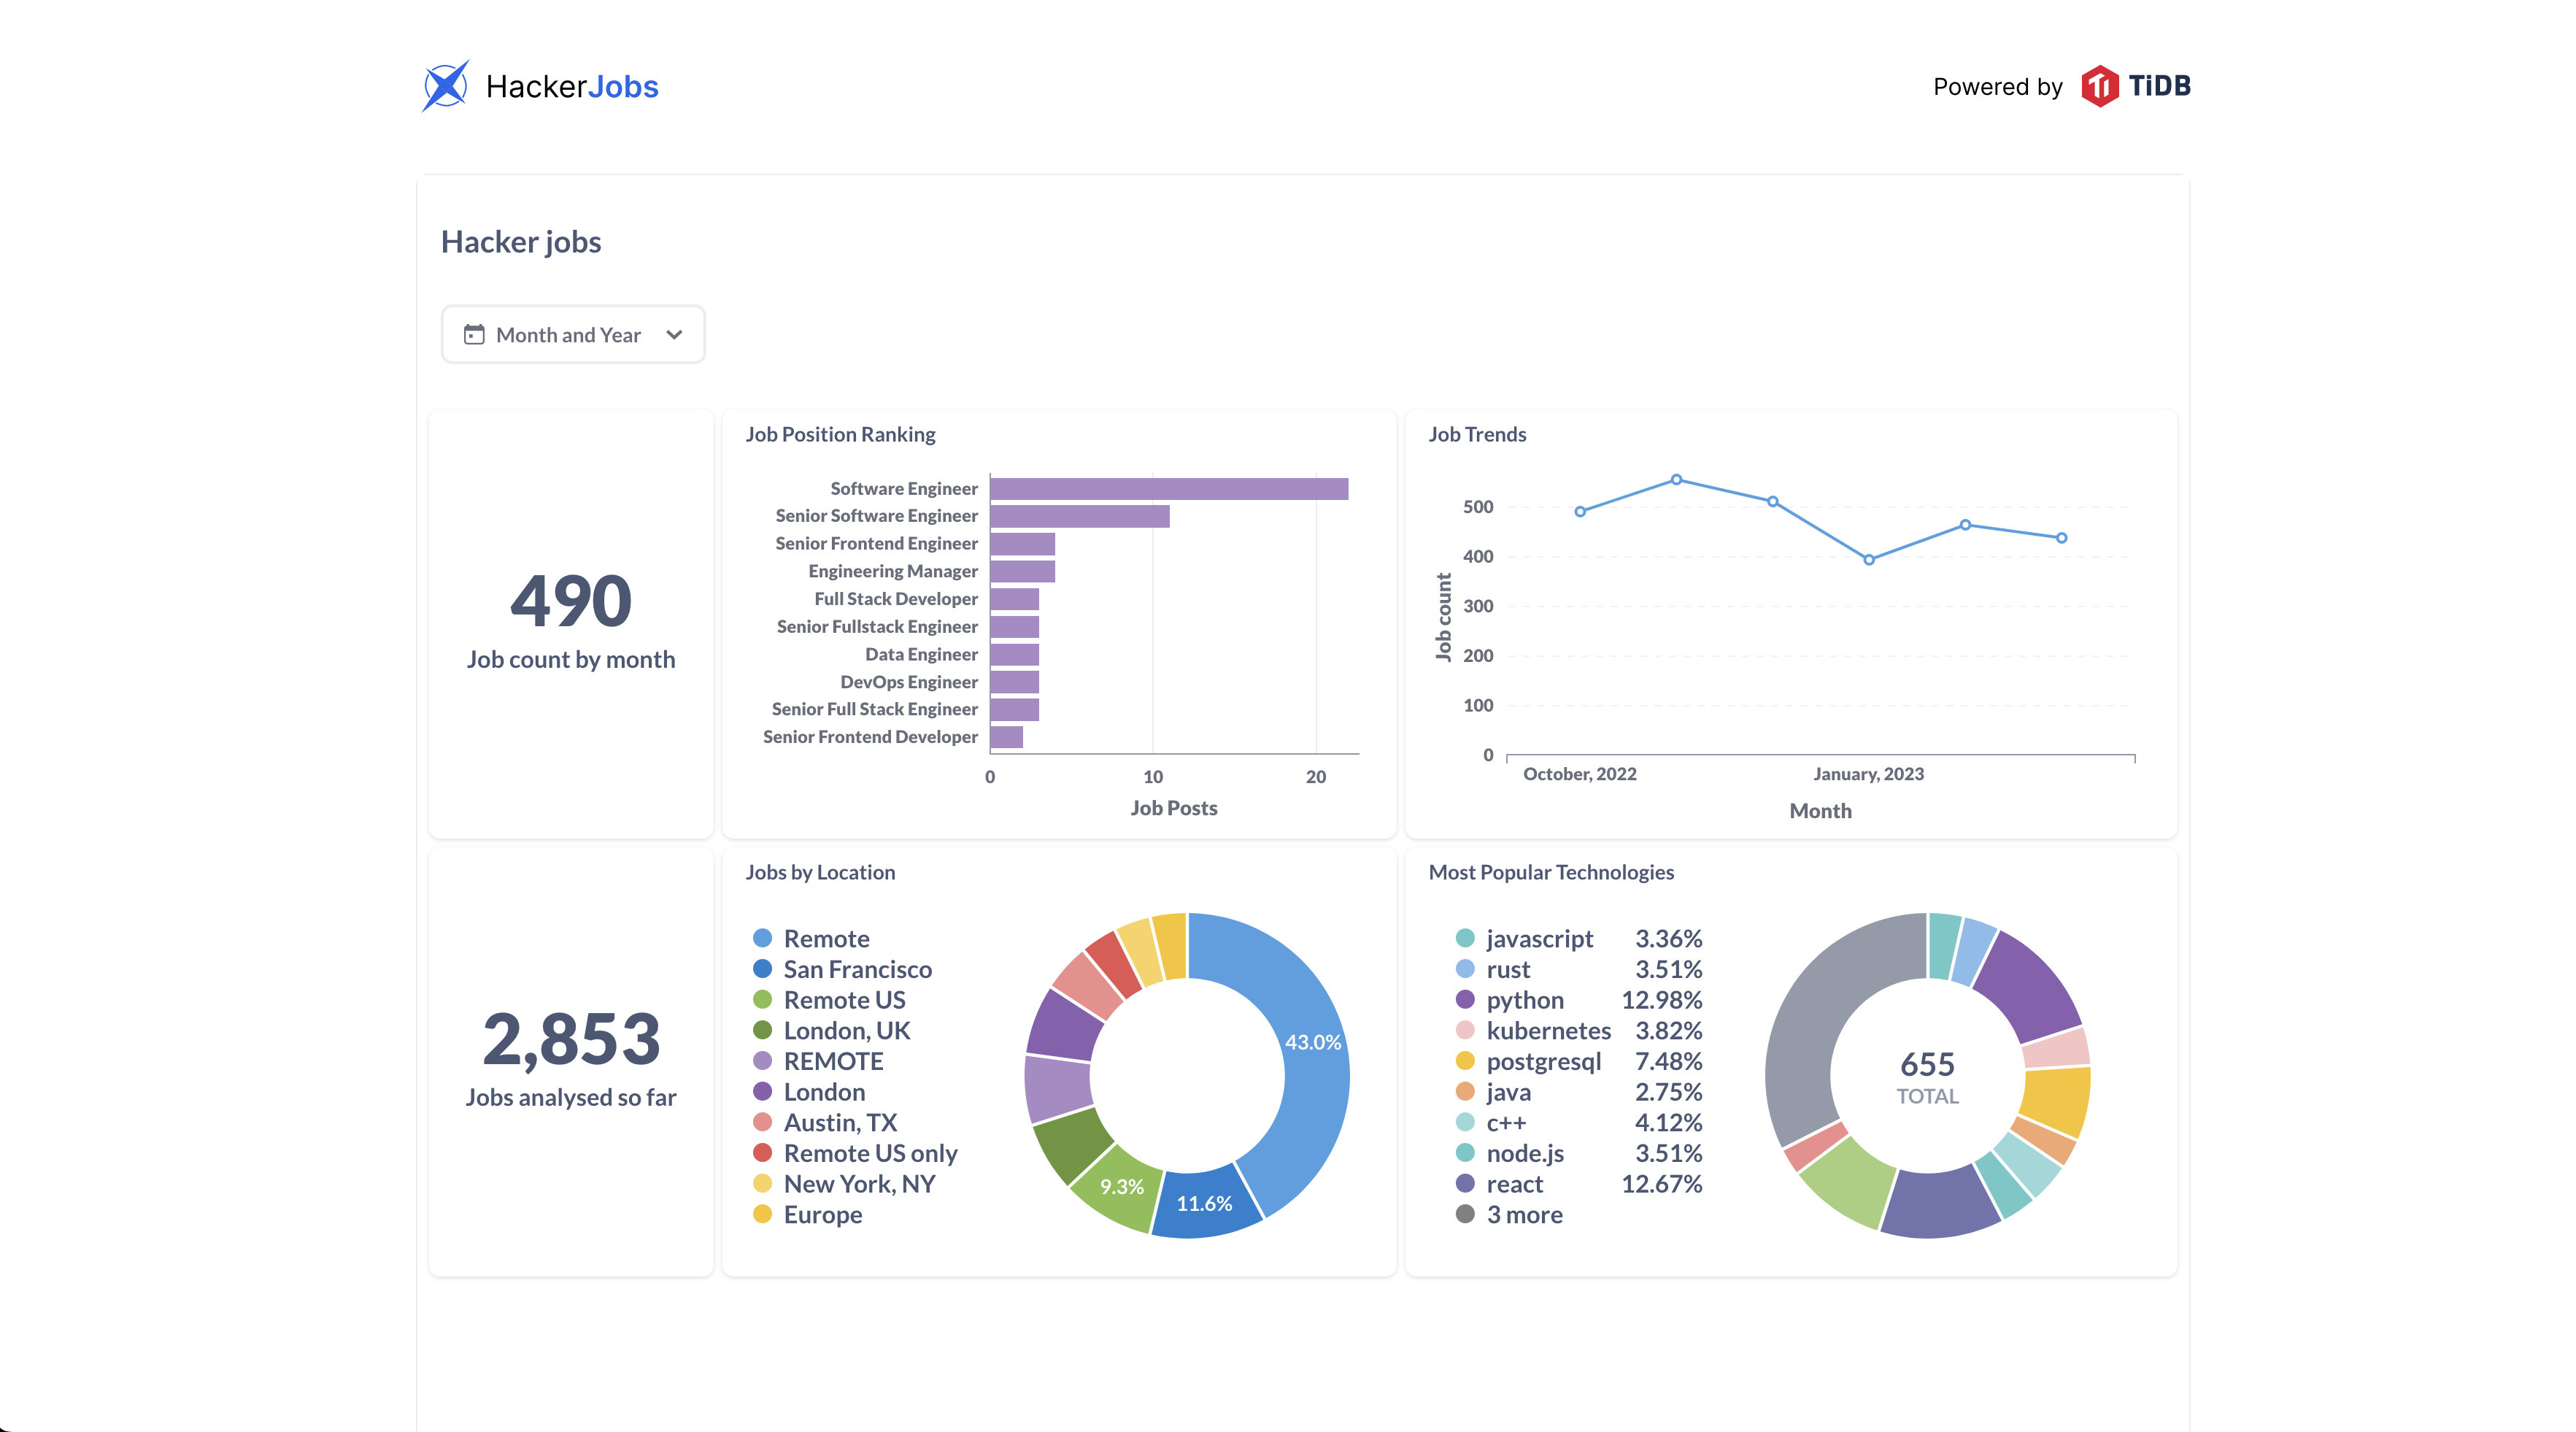Click the January 2023 data point on the line

(1868, 560)
